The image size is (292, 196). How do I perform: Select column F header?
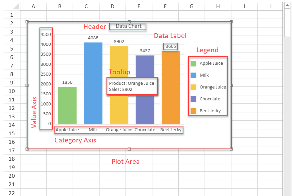pos(165,6)
